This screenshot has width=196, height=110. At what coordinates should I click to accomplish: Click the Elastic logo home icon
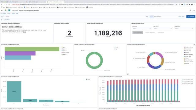click(6, 10)
